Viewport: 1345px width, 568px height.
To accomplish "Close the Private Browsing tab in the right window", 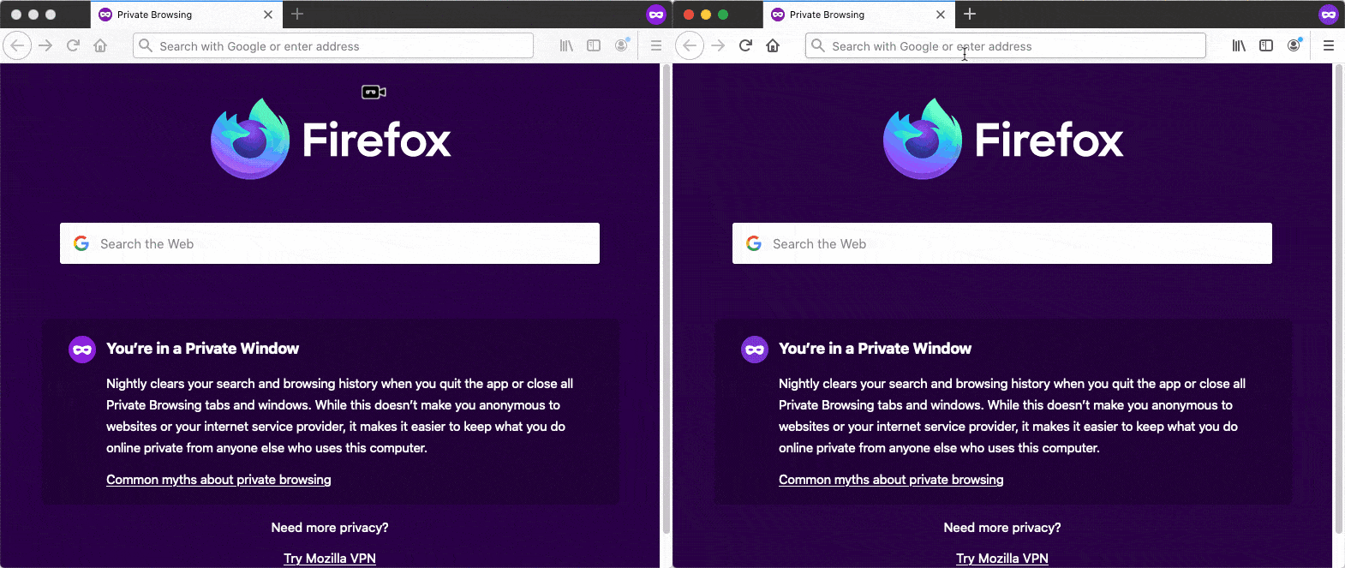I will click(x=941, y=15).
